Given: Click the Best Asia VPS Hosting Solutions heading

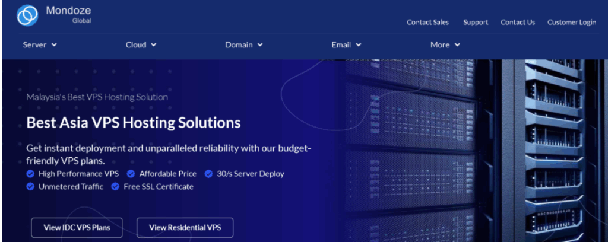Looking at the screenshot, I should (x=134, y=123).
